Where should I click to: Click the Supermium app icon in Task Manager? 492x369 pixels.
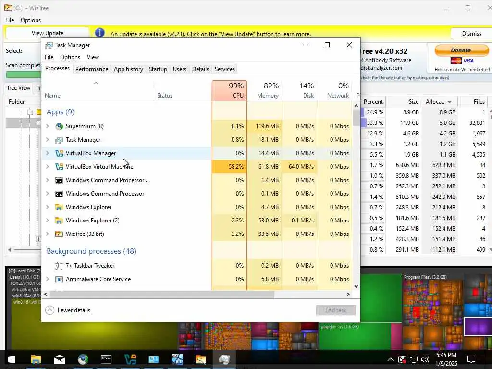point(59,126)
